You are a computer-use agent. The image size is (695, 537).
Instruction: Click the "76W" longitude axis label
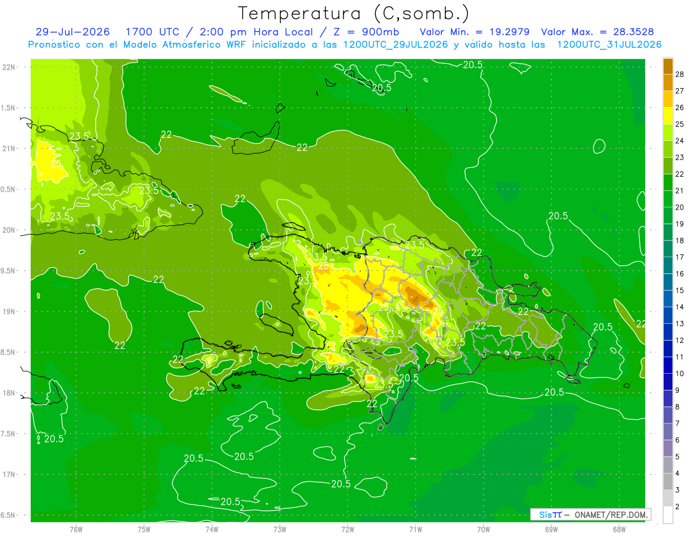point(76,529)
